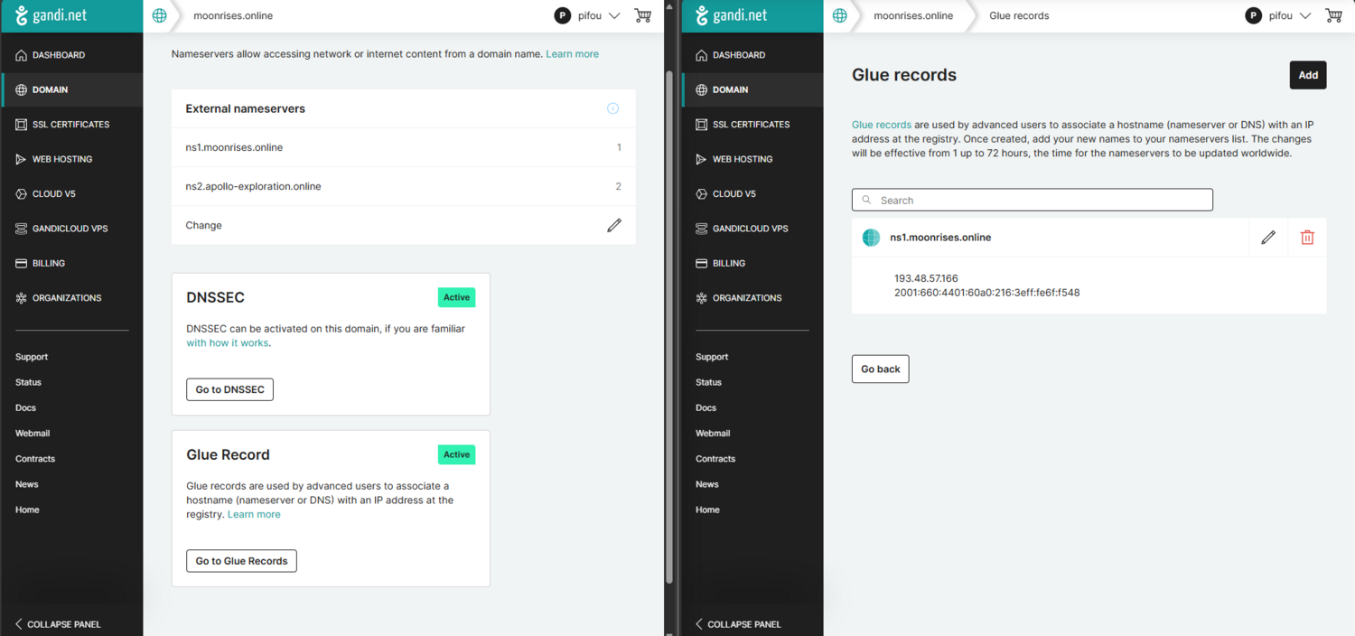The height and width of the screenshot is (636, 1355).
Task: Click the Billing card icon in left window
Action: pyautogui.click(x=22, y=264)
